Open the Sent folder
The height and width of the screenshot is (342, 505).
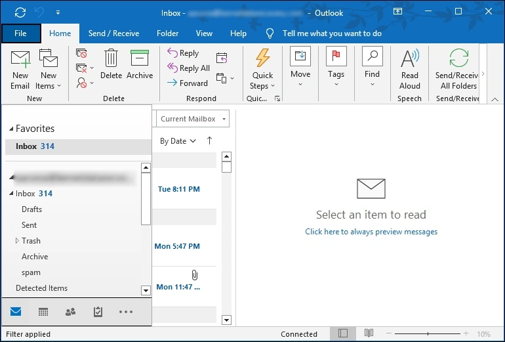[x=29, y=225]
